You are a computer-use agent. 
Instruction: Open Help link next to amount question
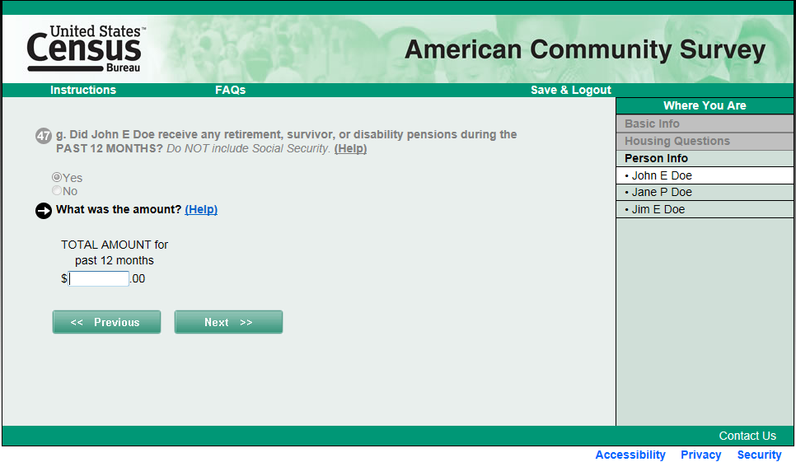[201, 209]
